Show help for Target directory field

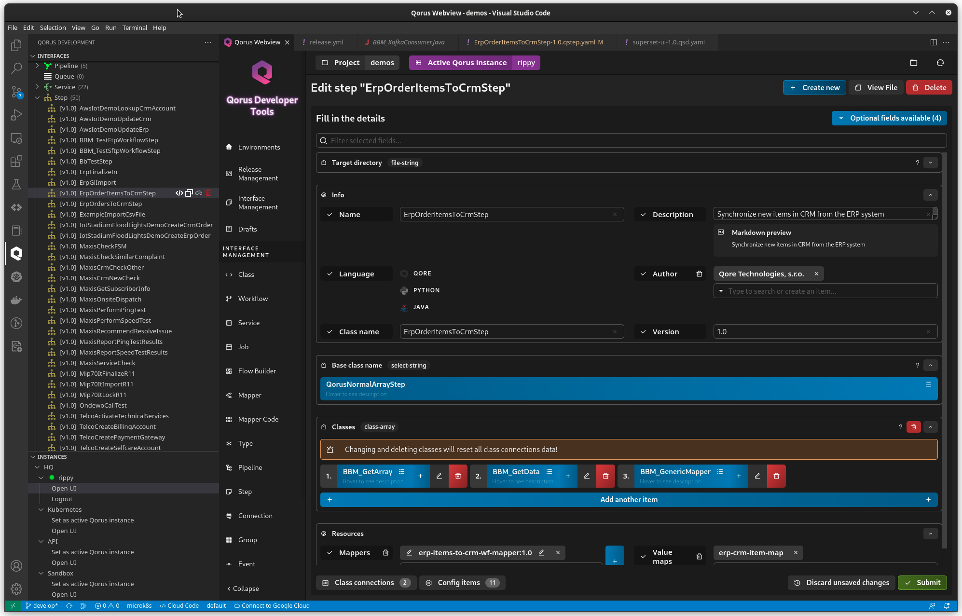[x=917, y=163]
